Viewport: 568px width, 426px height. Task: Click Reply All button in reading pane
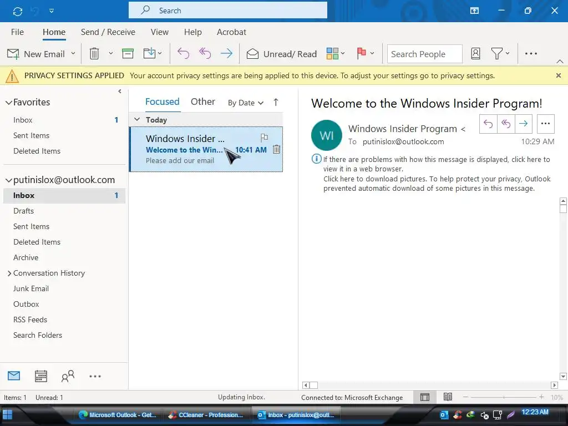[x=506, y=124]
